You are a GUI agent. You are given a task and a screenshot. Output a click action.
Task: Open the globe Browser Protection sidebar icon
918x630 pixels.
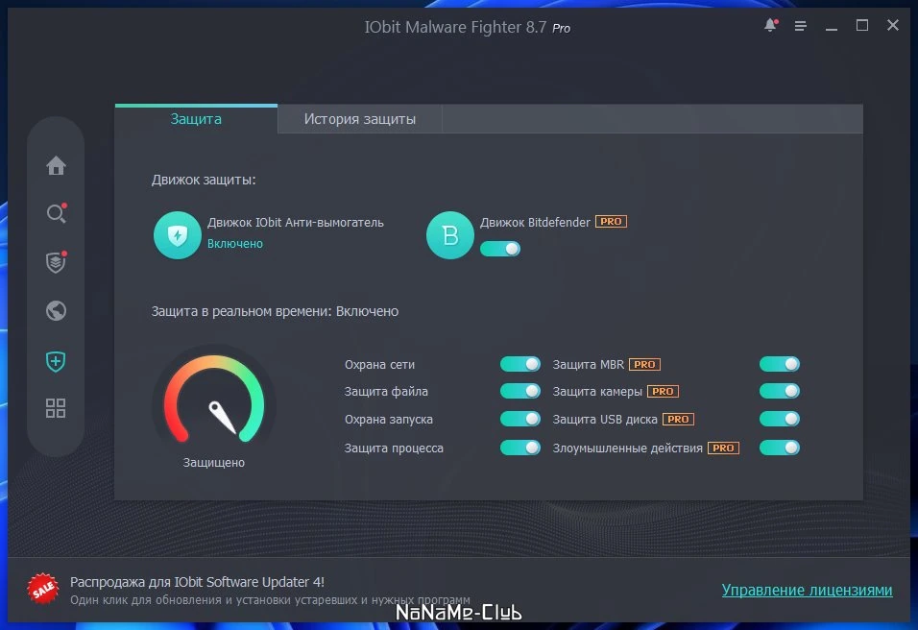(x=57, y=311)
